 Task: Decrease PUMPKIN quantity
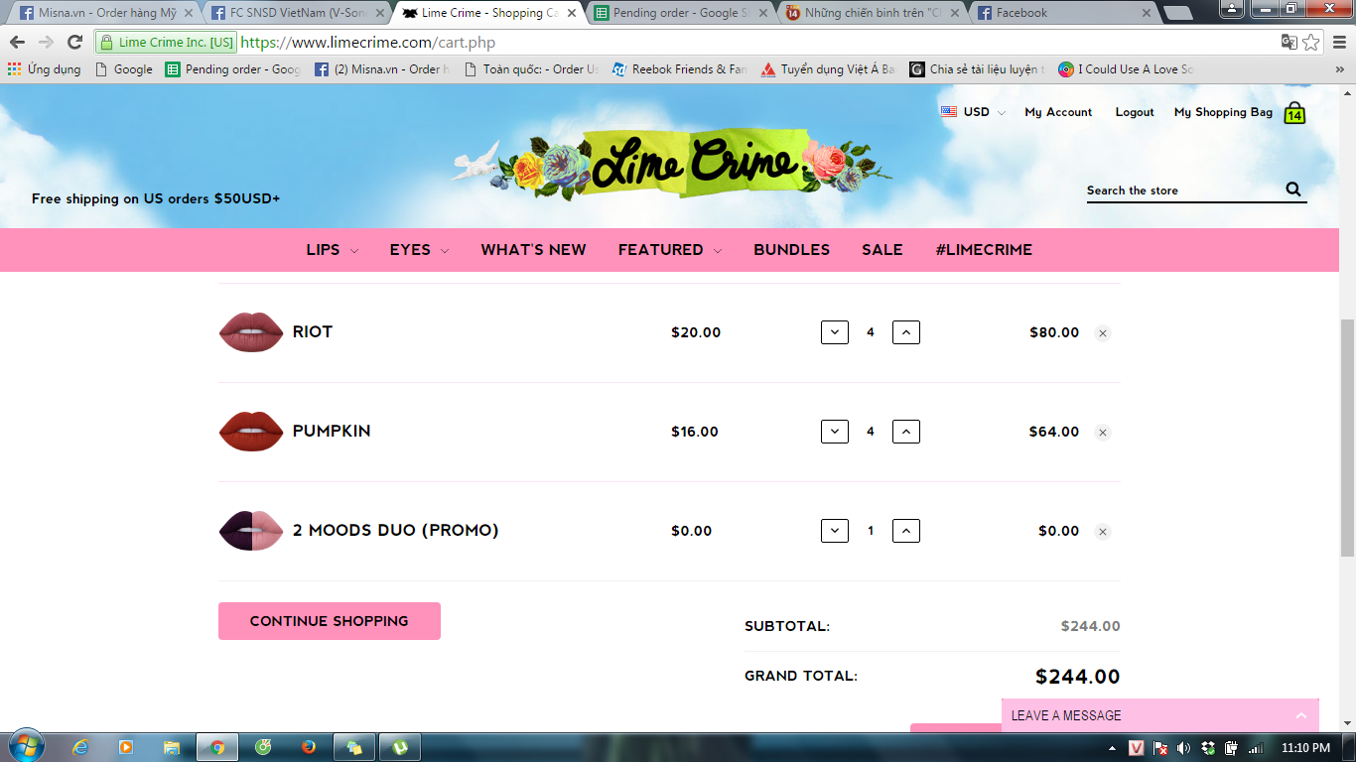point(835,432)
